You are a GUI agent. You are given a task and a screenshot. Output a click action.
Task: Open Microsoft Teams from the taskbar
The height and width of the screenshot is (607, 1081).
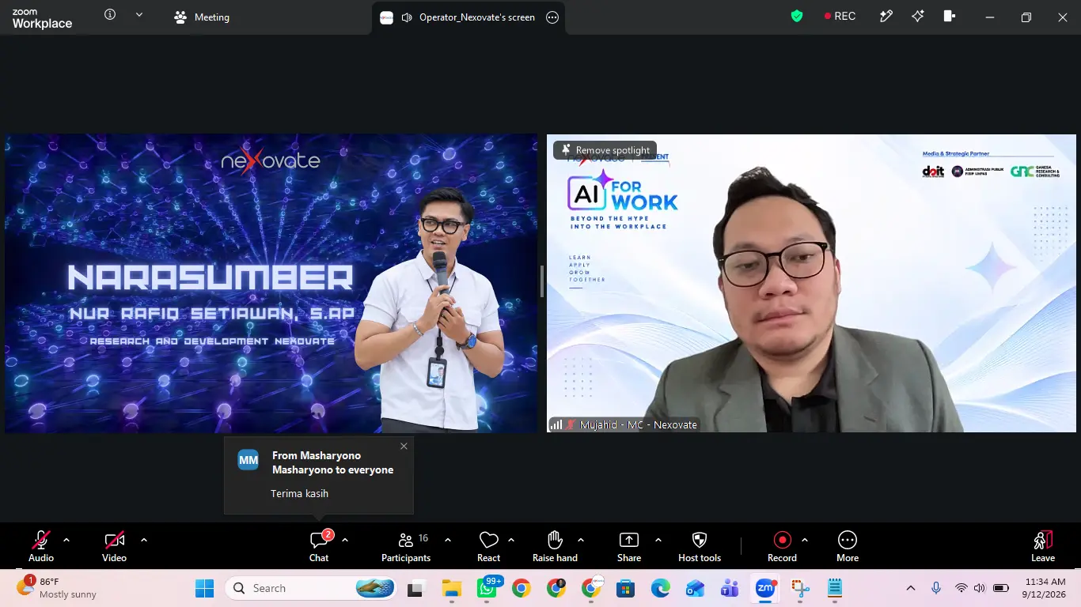coord(729,588)
